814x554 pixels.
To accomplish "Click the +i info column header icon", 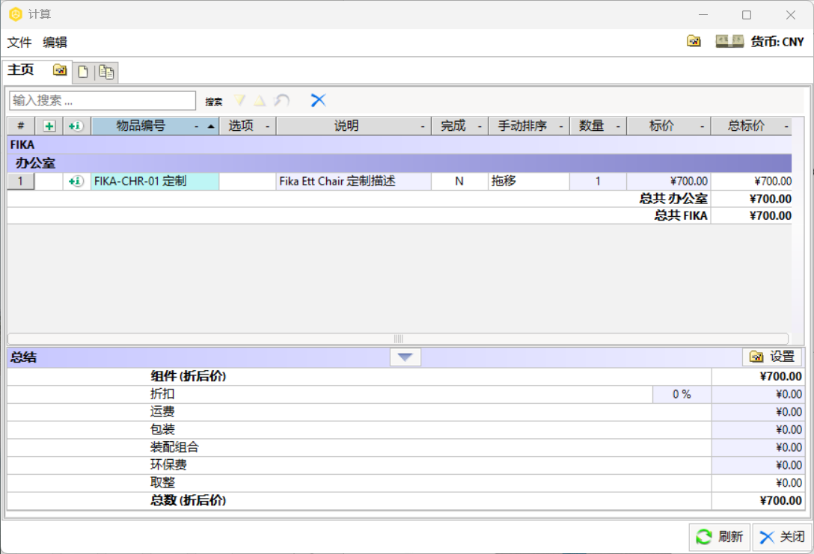I will click(76, 126).
